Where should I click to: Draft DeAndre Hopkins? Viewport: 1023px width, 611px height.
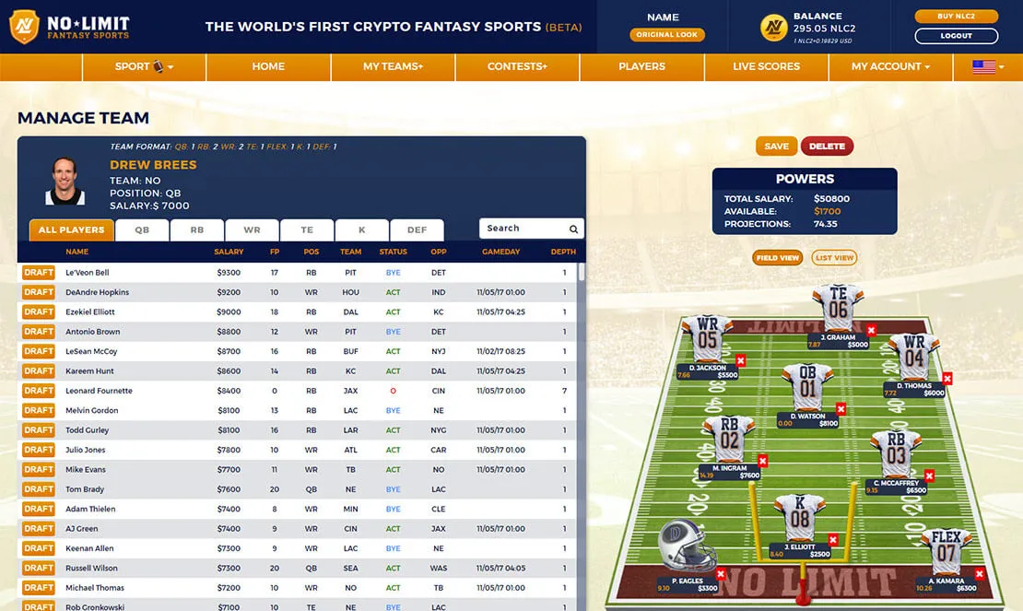tap(39, 292)
